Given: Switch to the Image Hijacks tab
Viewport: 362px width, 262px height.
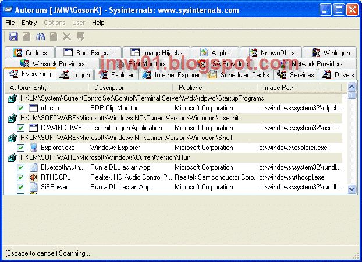Looking at the screenshot, I should pos(156,52).
